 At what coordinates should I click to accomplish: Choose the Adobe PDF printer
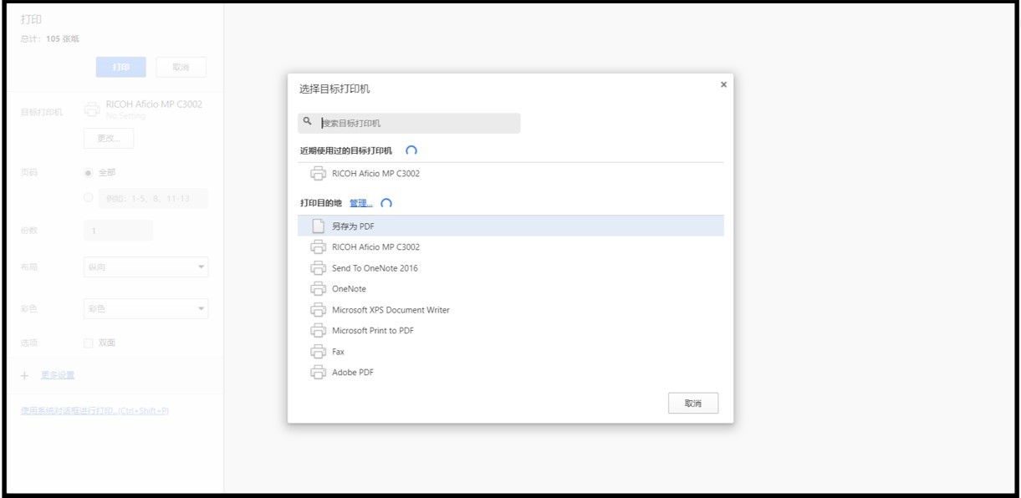pyautogui.click(x=511, y=373)
